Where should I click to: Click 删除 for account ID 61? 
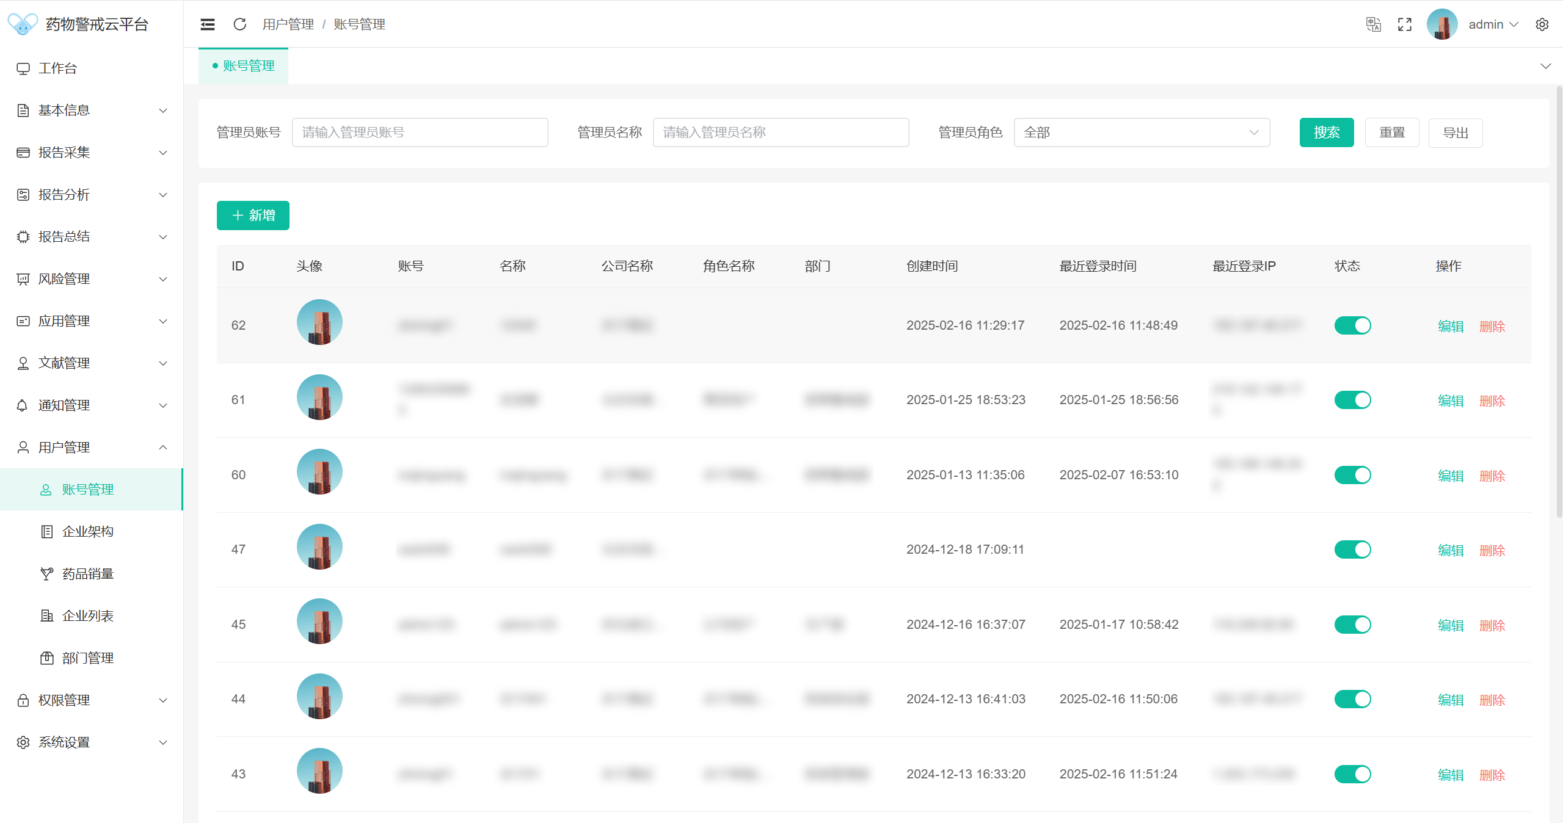[1492, 401]
